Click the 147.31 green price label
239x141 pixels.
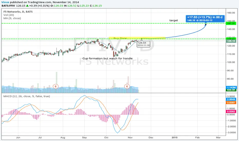pos(231,23)
